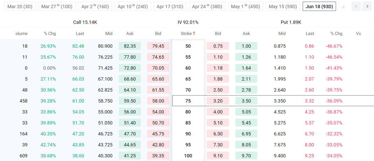
Task: Select call Ask 77.80 for strike 55
Action: [130, 57]
